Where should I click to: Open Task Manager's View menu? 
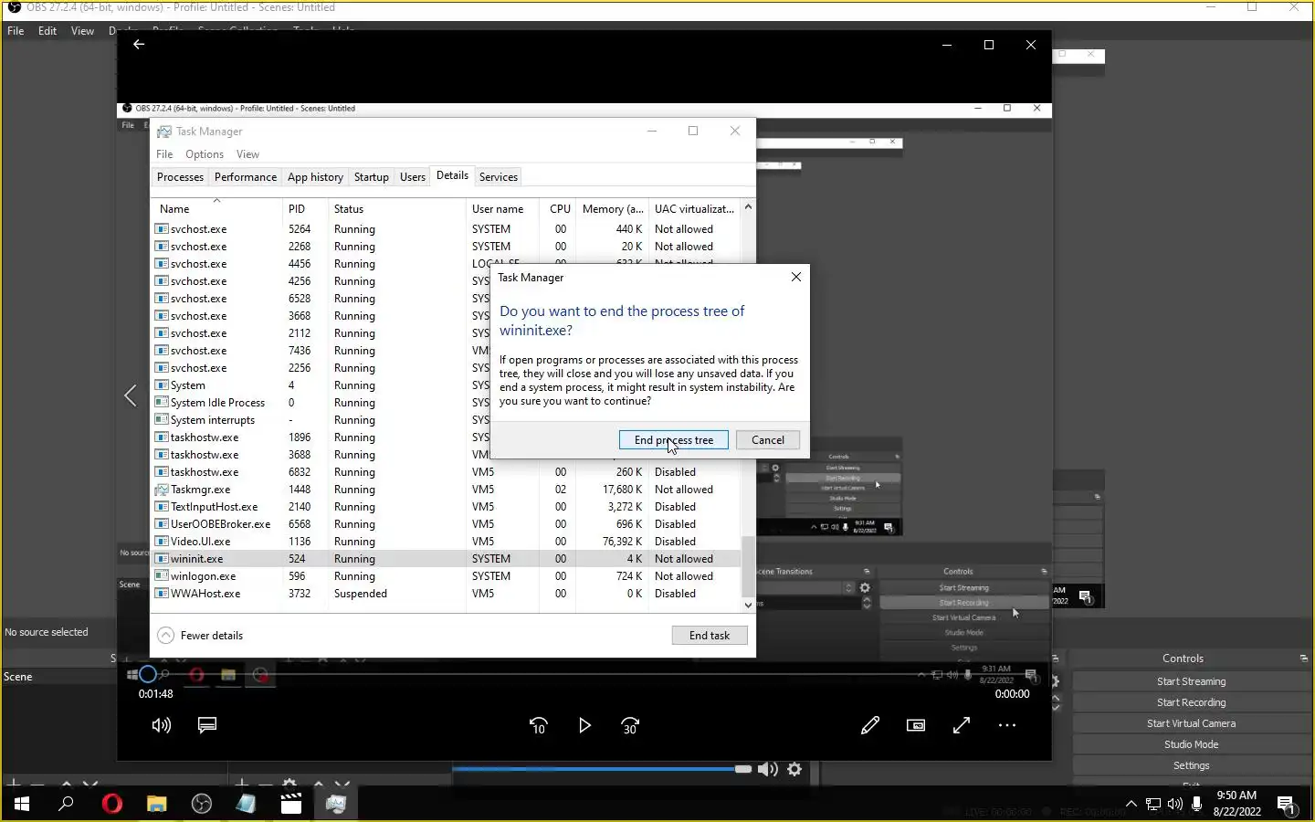(x=247, y=154)
